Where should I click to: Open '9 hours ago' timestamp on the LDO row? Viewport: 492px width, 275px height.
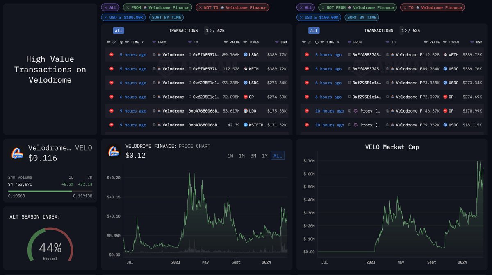pos(133,111)
